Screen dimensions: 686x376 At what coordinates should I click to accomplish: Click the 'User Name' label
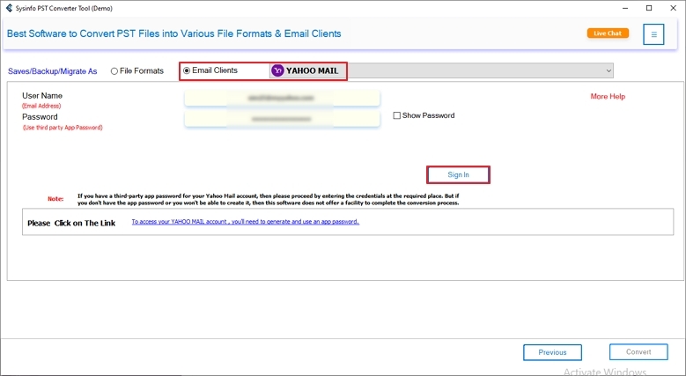[42, 95]
